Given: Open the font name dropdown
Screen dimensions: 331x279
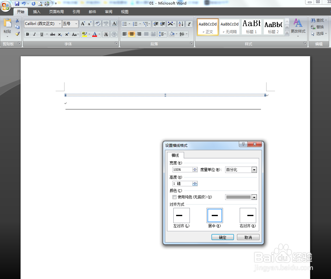Looking at the screenshot, I should [60, 24].
